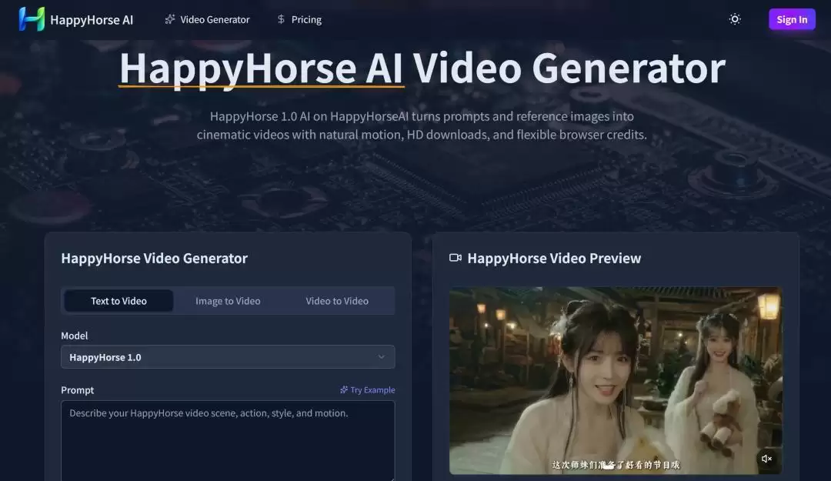Enable Text to Video mode
This screenshot has width=831, height=481.
[x=118, y=300]
